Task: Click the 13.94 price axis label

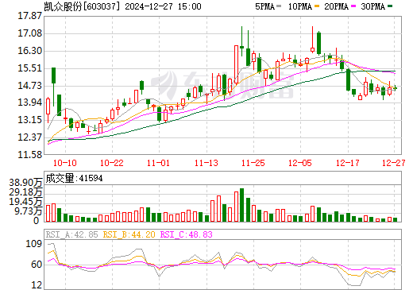Action: point(29,102)
